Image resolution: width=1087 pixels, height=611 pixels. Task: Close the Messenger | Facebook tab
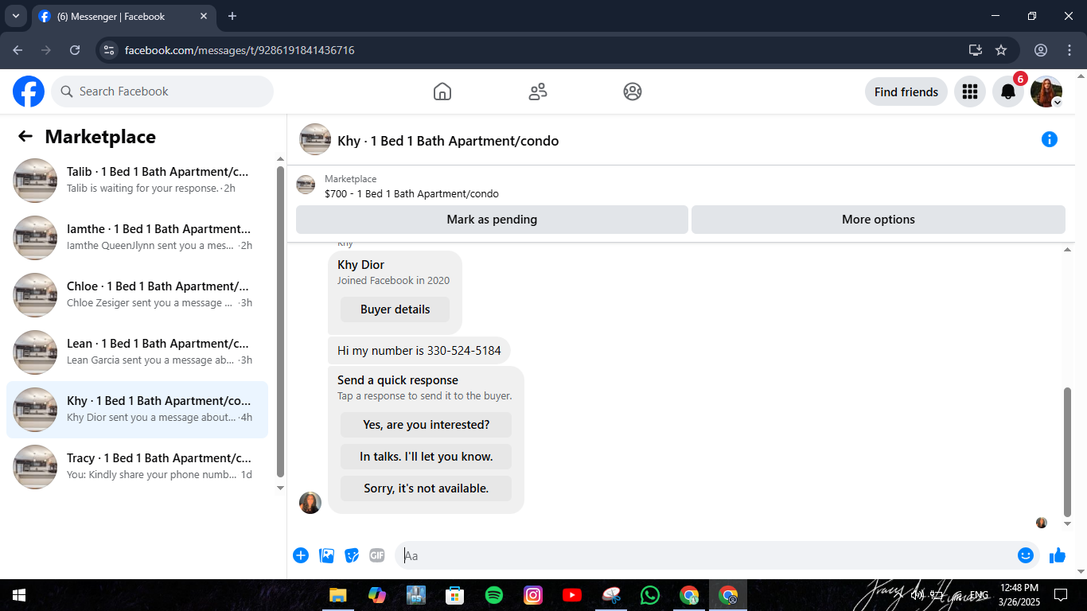204,16
